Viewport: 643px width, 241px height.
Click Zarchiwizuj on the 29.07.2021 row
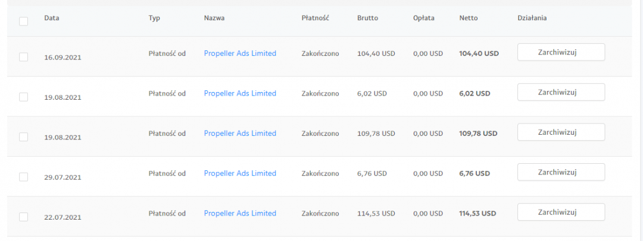click(561, 172)
